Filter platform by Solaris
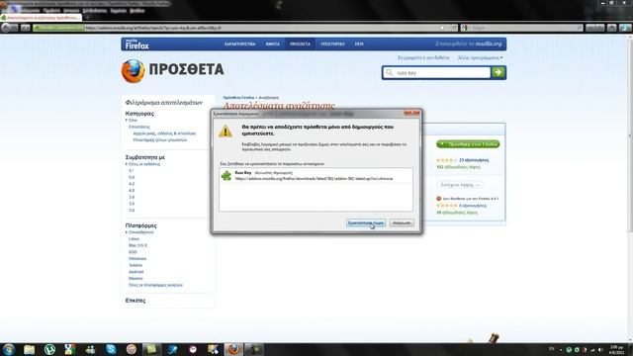The width and height of the screenshot is (633, 356). tap(136, 265)
